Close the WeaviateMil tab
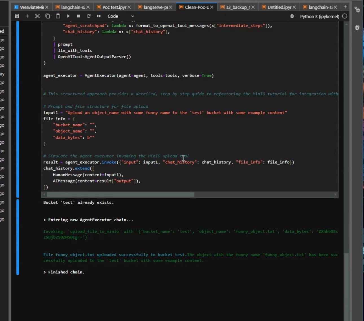 pyautogui.click(x=47, y=7)
